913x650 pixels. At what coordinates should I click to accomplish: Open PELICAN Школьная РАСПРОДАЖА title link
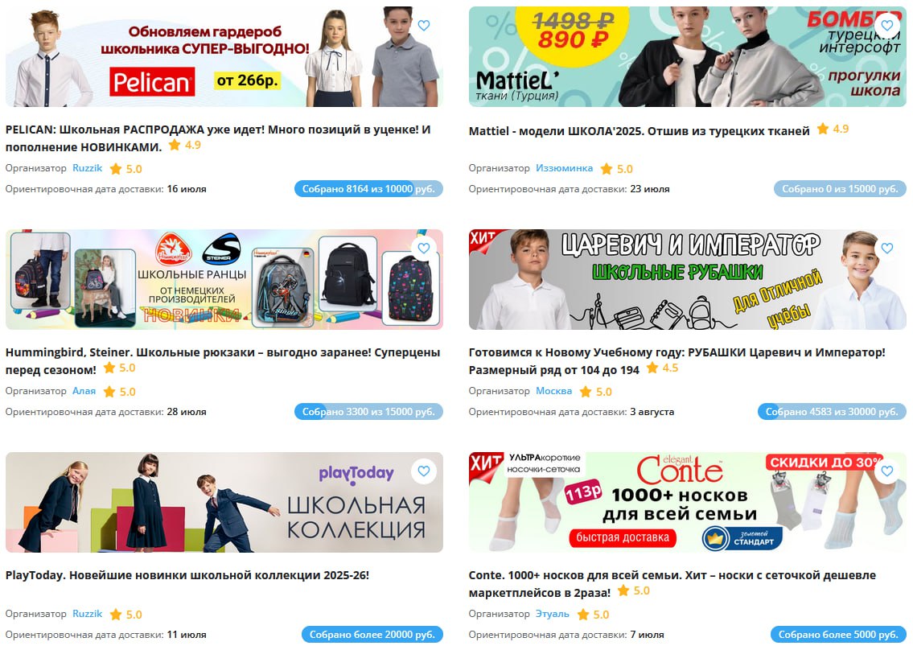(218, 138)
